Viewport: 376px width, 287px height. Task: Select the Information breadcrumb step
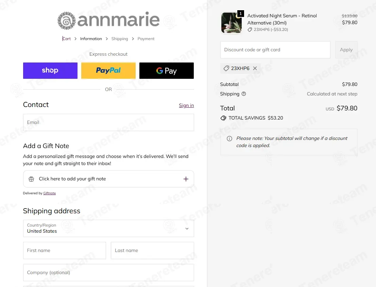[x=91, y=39]
